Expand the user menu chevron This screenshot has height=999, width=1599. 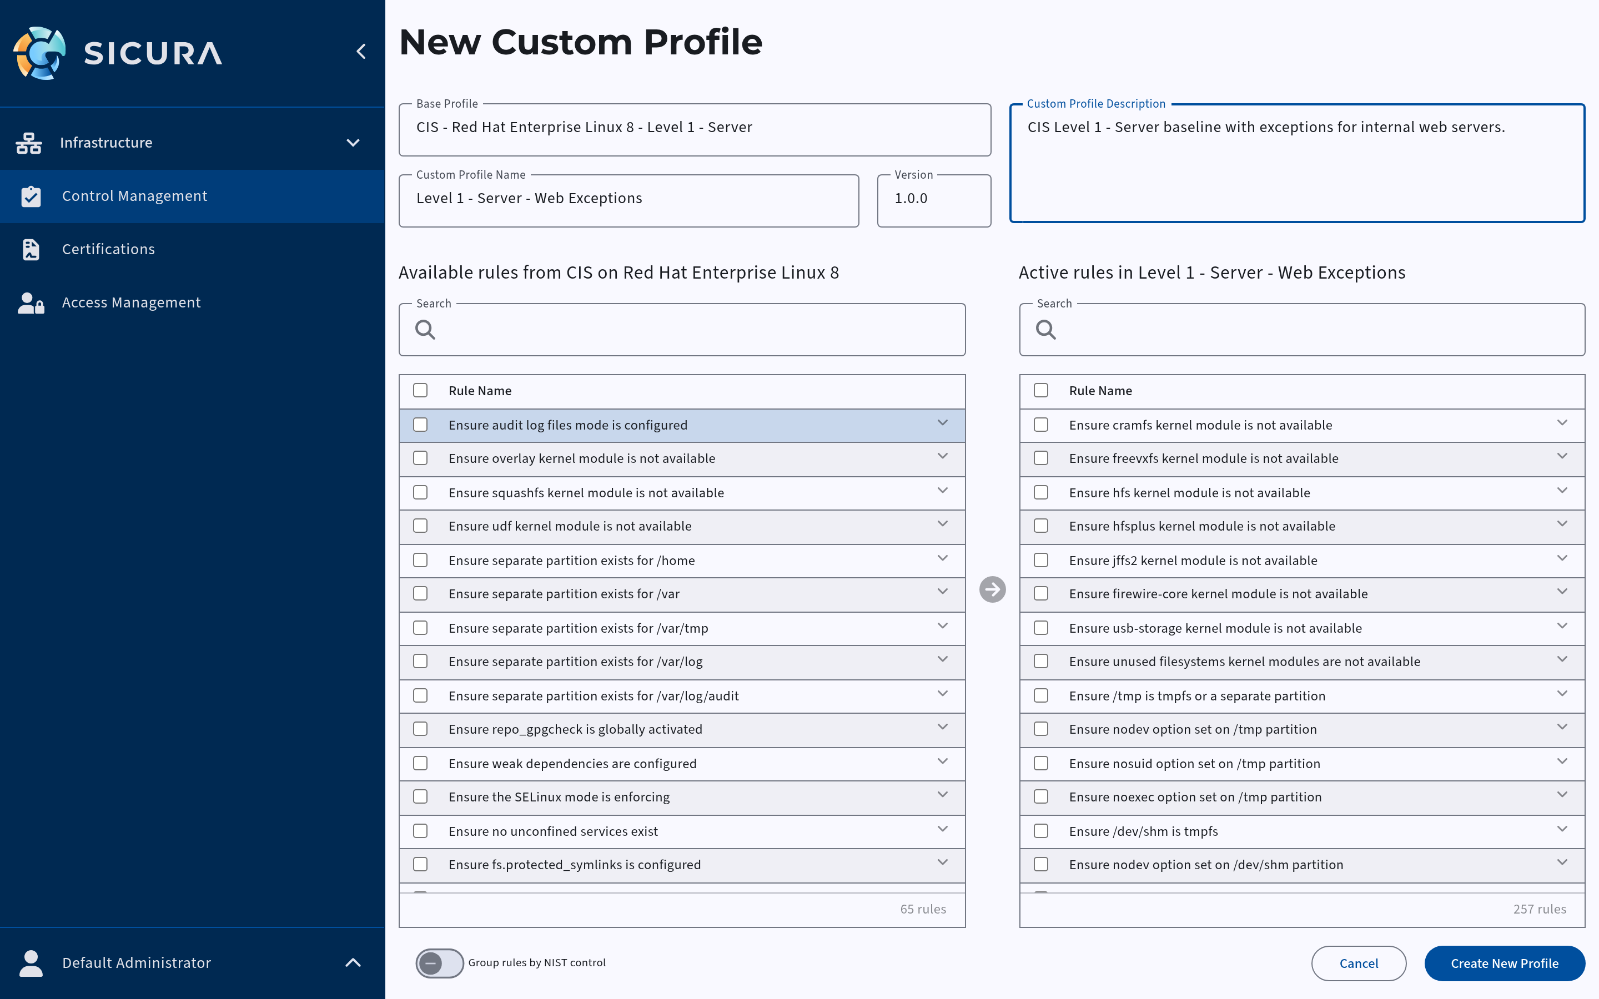click(x=354, y=963)
